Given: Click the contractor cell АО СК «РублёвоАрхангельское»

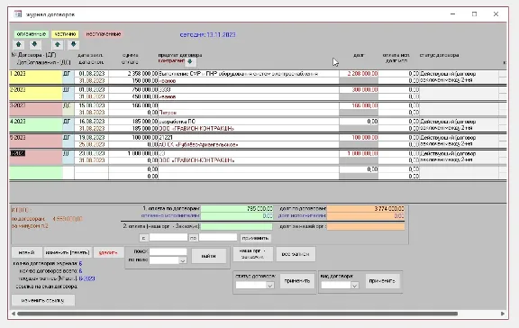Looking at the screenshot, I should [249, 144].
